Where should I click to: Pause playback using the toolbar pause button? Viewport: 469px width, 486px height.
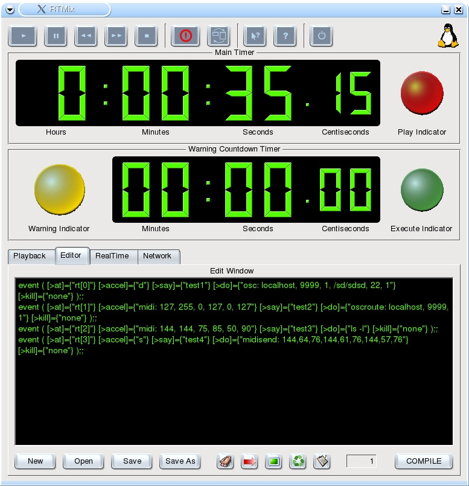click(x=56, y=36)
